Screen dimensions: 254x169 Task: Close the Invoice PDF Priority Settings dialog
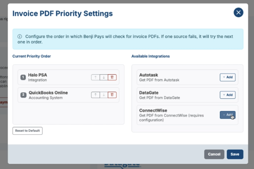click(x=238, y=13)
